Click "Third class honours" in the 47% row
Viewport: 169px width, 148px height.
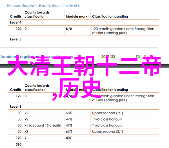(107, 125)
